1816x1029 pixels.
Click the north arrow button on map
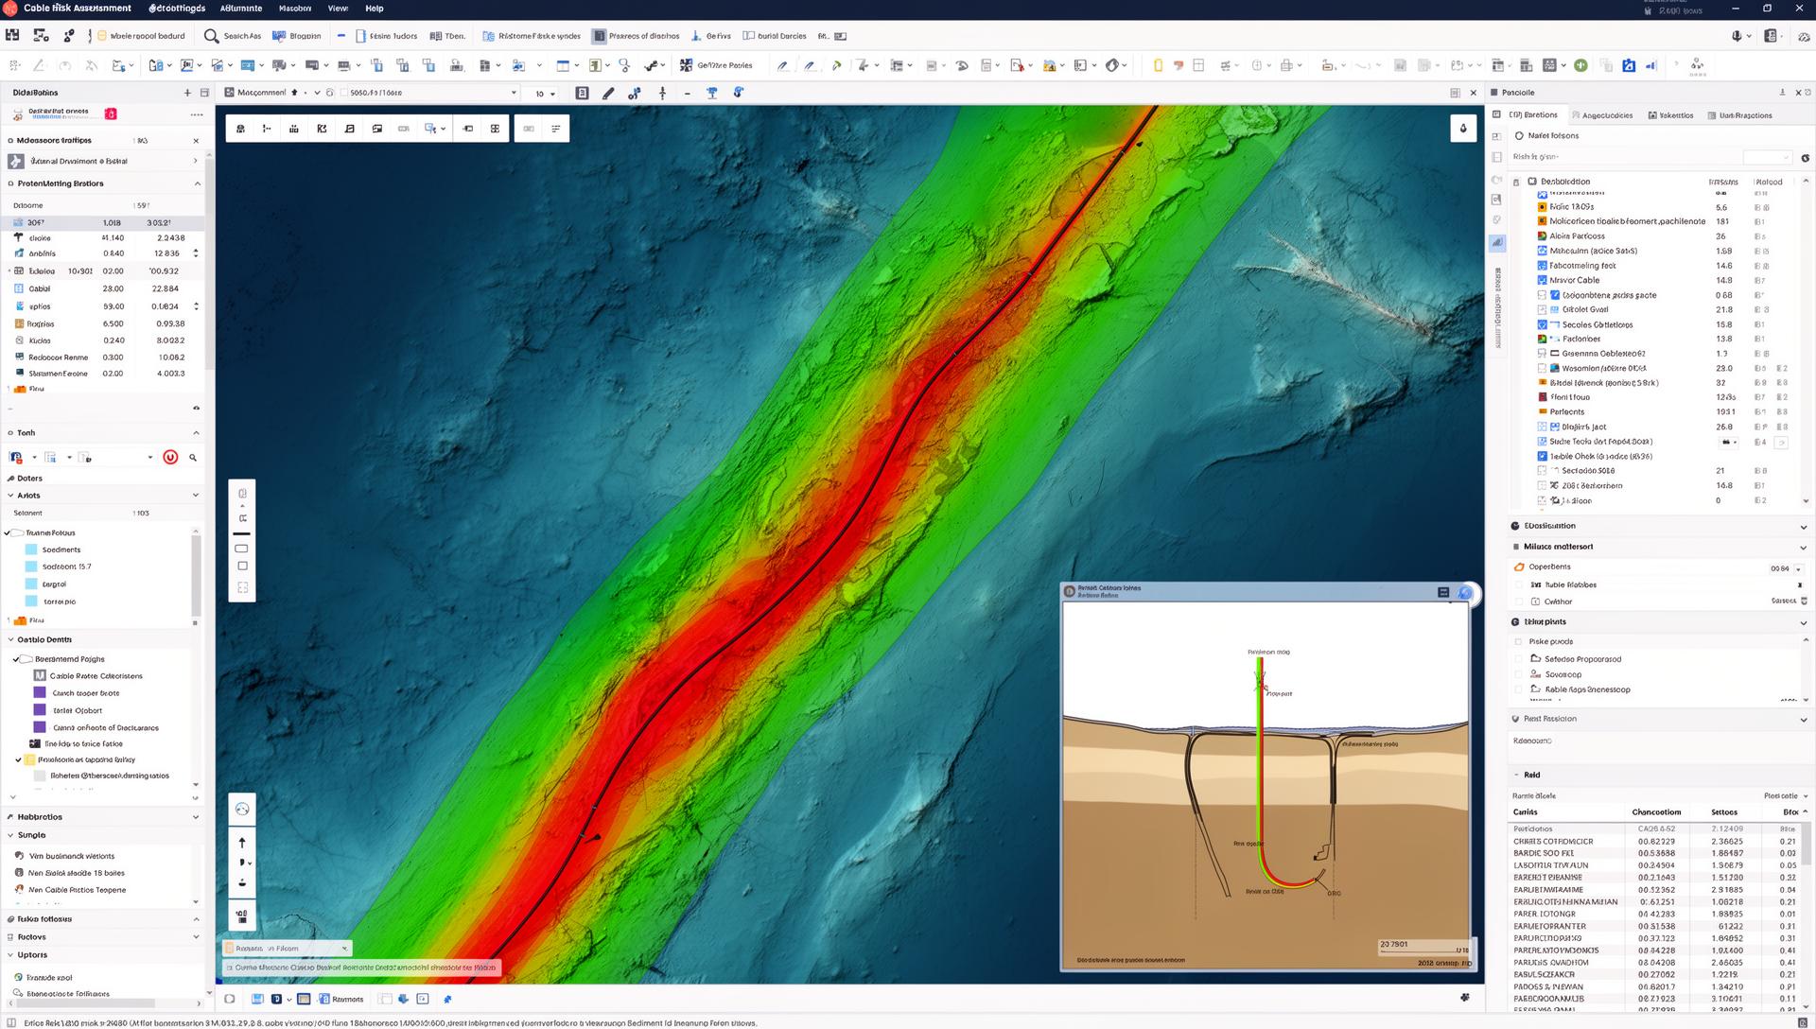click(x=242, y=842)
